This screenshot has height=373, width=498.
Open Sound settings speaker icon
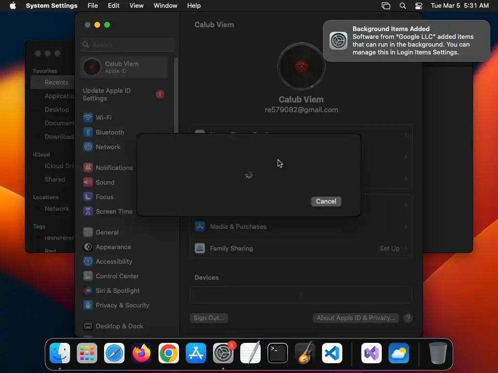click(x=88, y=182)
